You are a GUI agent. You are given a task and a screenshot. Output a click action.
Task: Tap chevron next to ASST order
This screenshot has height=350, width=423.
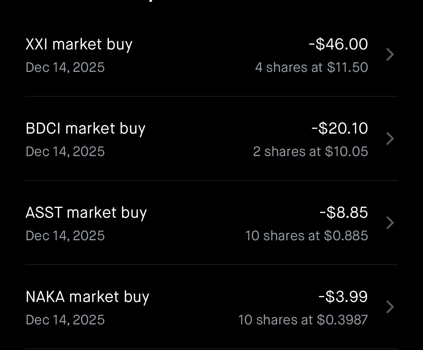[x=390, y=223]
